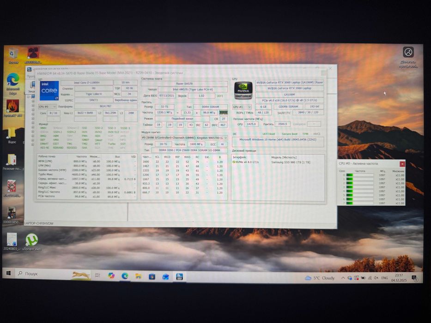The height and width of the screenshot is (323, 431).
Task: Click the muted volume tray icon
Action: (x=376, y=278)
